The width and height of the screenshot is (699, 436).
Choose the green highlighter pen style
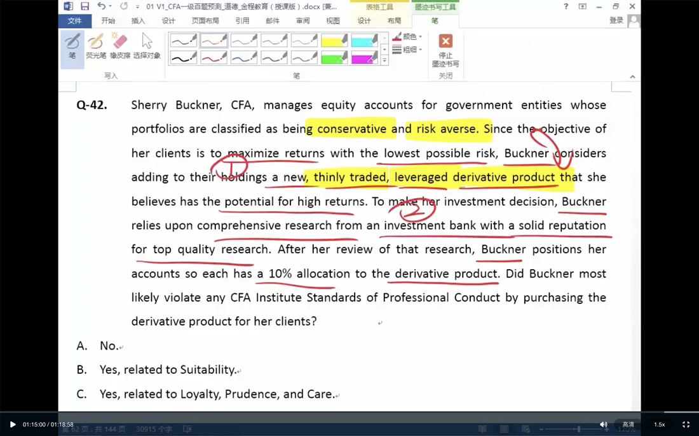coord(334,58)
